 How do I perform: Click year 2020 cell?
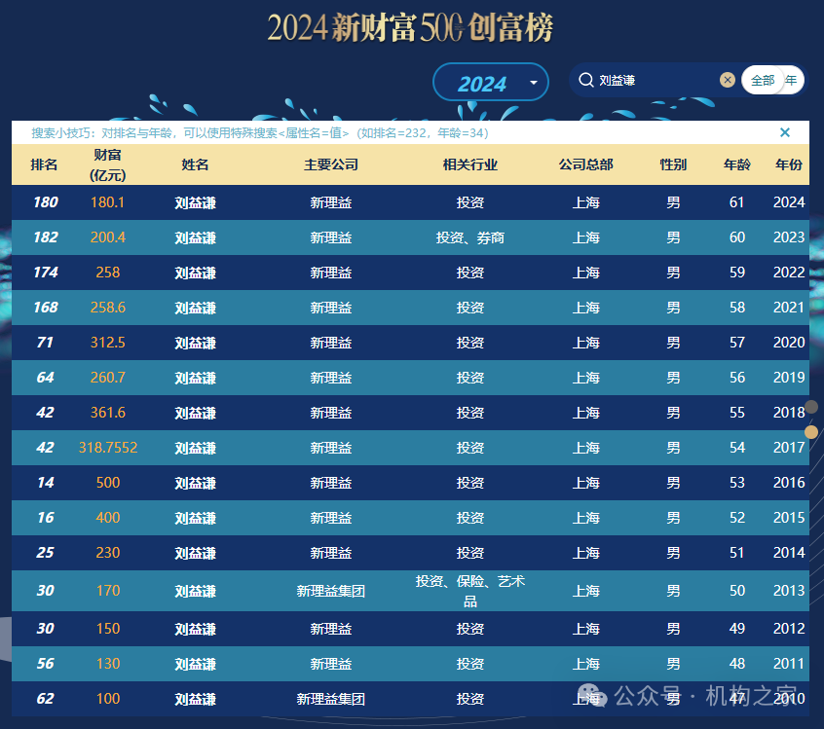click(789, 343)
